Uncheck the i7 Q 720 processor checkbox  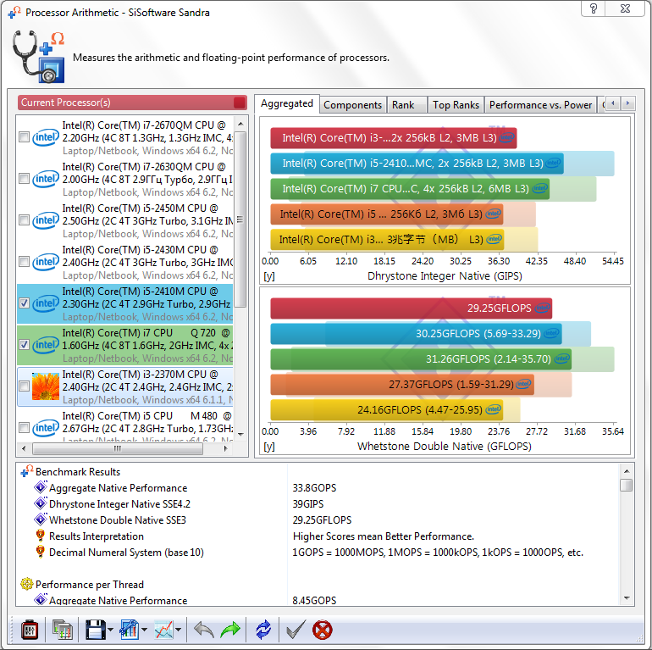[x=24, y=345]
